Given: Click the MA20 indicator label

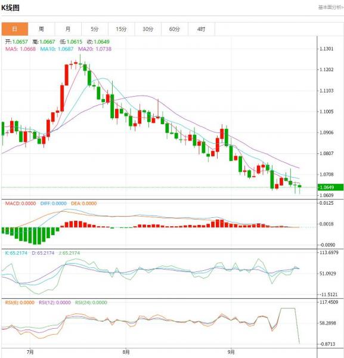Looking at the screenshot, I should (95, 49).
